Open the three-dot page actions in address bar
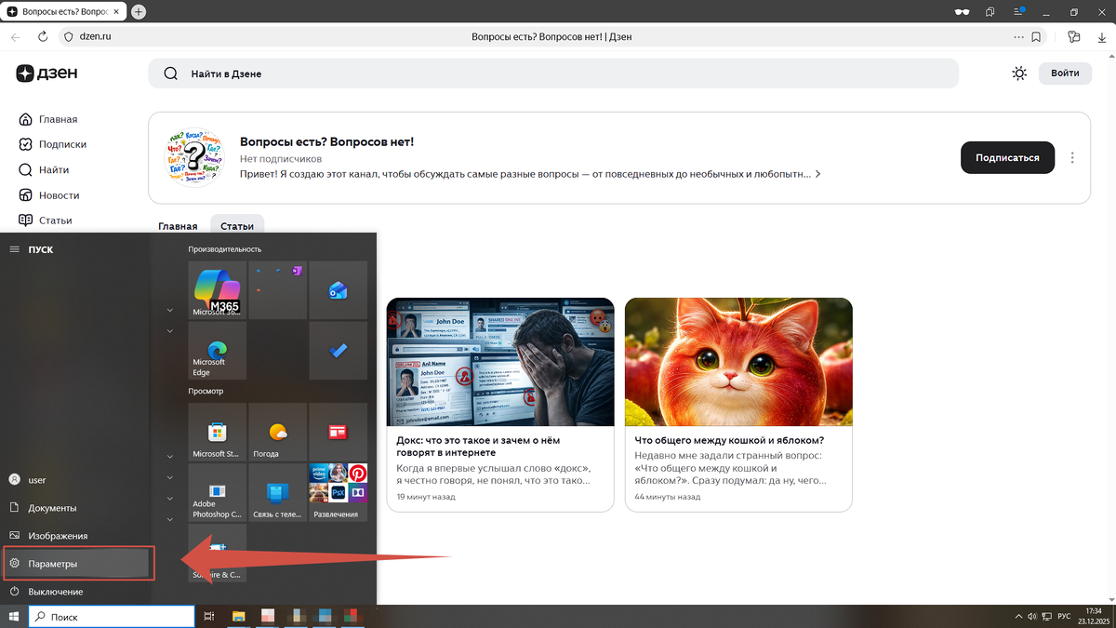 click(x=1018, y=36)
